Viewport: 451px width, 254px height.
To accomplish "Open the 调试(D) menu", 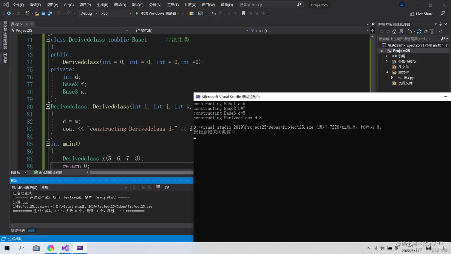I will pos(120,5).
